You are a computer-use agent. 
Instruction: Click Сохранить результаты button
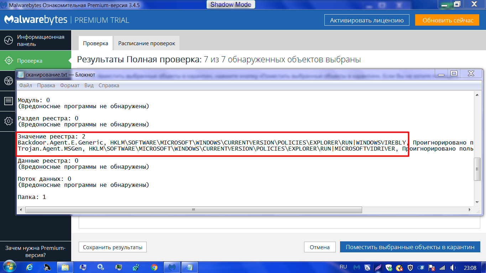coord(113,247)
